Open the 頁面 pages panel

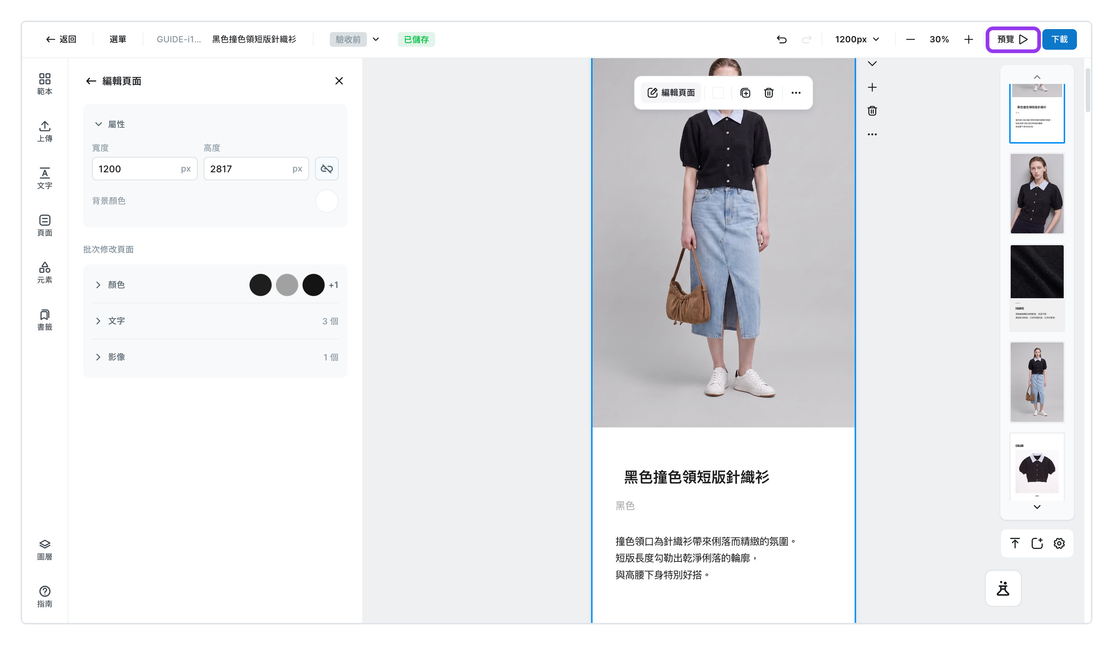45,225
